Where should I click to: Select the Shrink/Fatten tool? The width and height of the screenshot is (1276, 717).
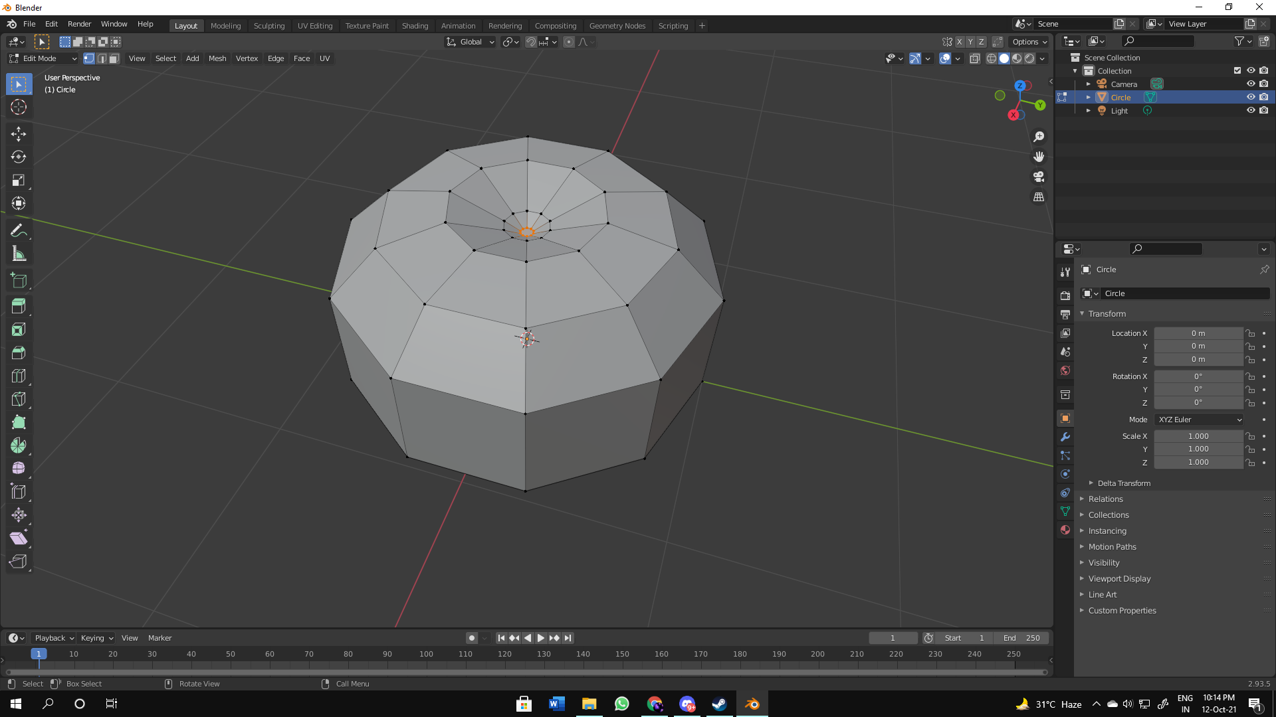pyautogui.click(x=19, y=515)
